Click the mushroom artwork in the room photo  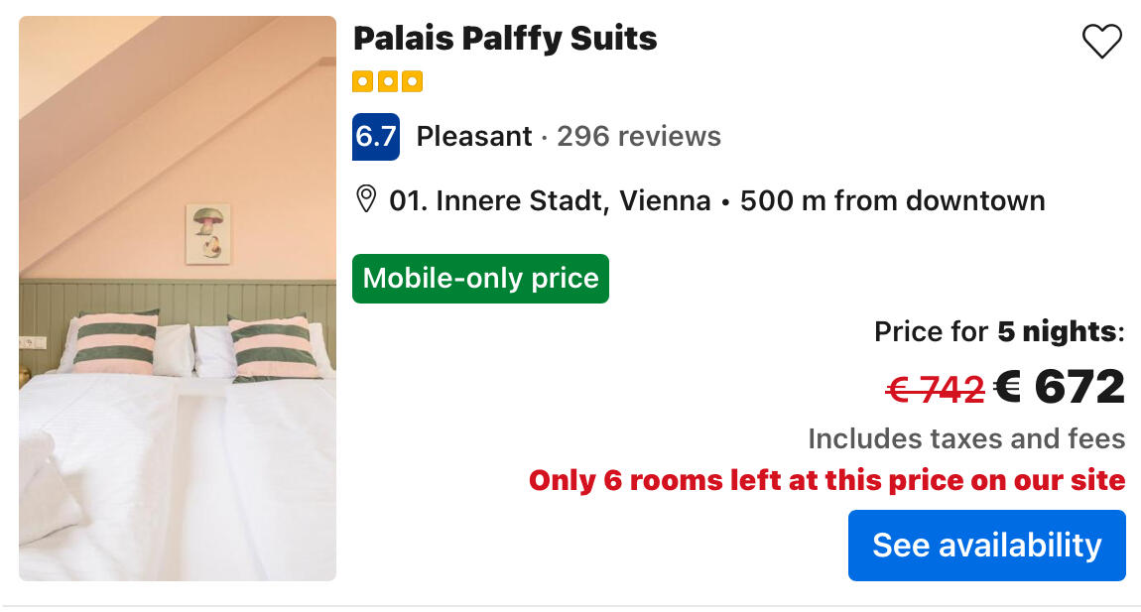coord(208,234)
